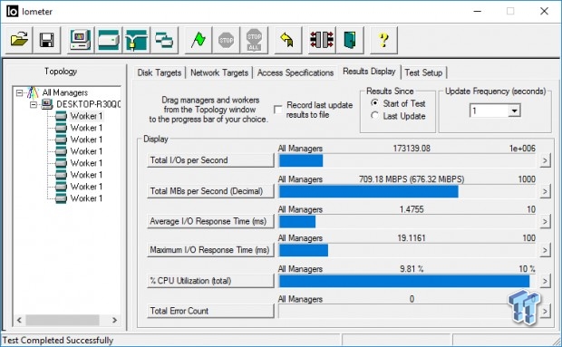
Task: Click the Exit door icon
Action: (350, 40)
